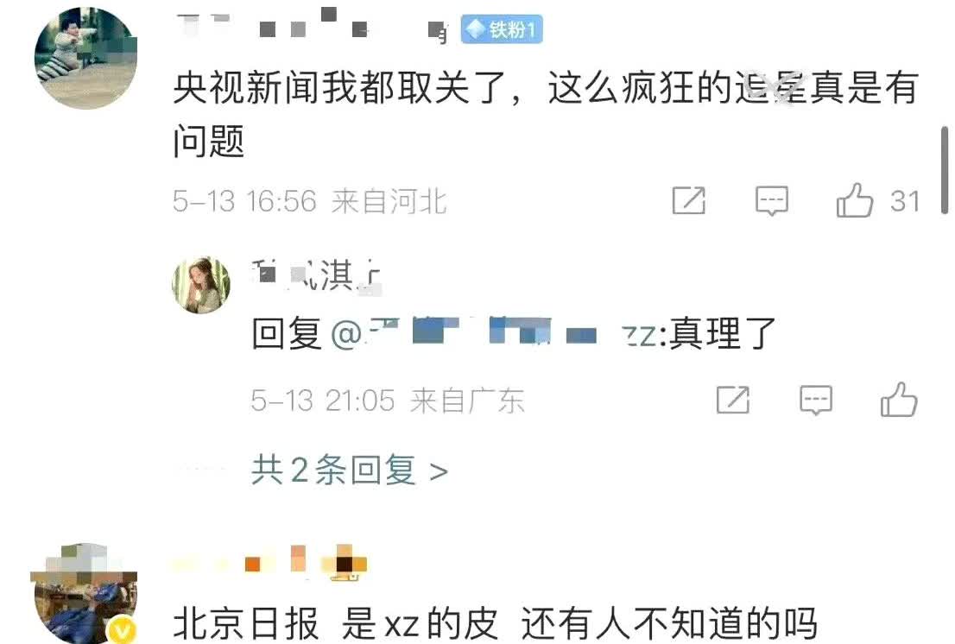Open the first commenter's avatar

point(85,59)
